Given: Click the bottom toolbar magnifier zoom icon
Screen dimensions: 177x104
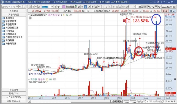Looking at the screenshot, I should [x=166, y=101].
